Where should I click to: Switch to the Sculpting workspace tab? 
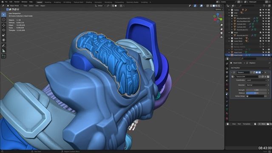[x=57, y=2]
